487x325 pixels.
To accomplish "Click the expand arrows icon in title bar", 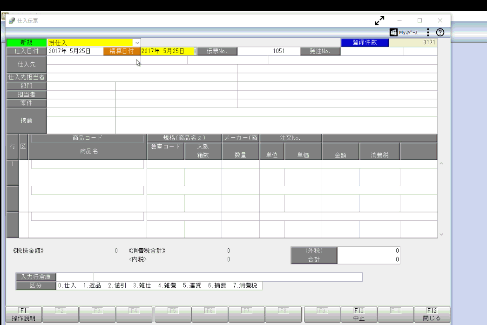I will click(379, 20).
